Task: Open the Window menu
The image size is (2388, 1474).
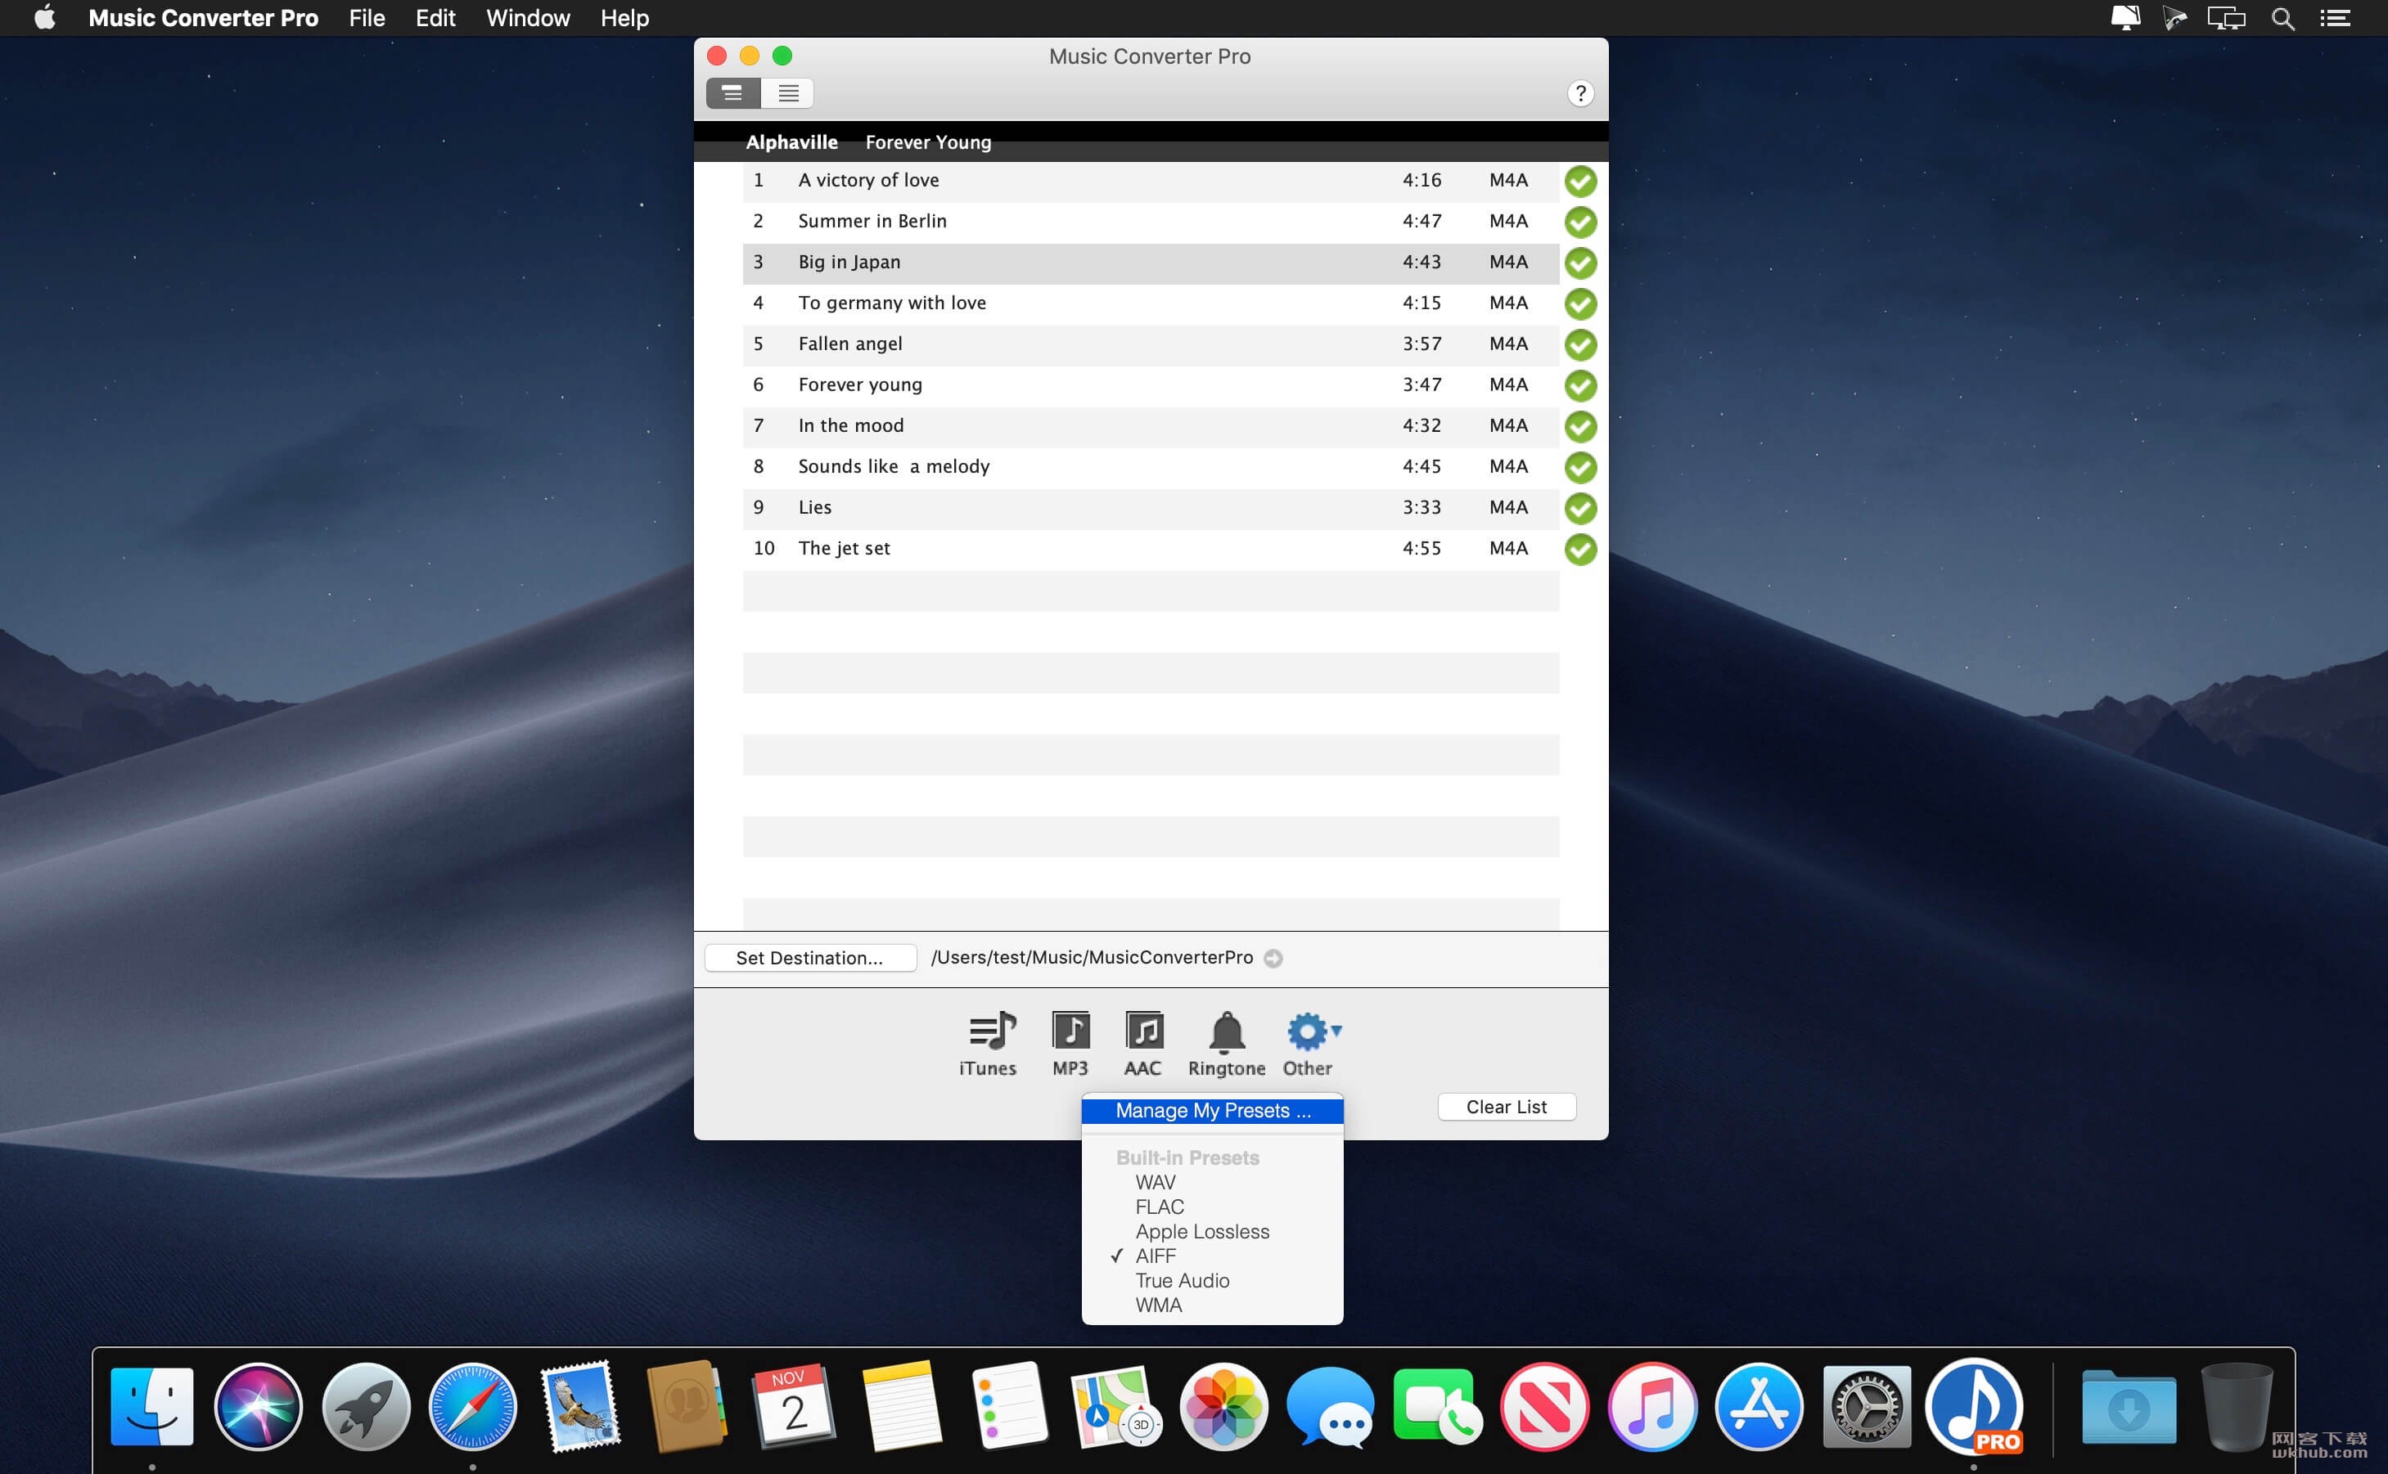Action: coord(528,19)
